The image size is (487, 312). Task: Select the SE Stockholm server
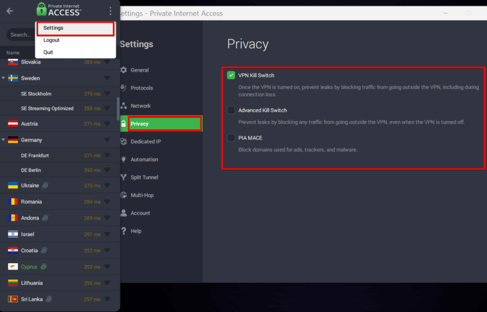59,94
